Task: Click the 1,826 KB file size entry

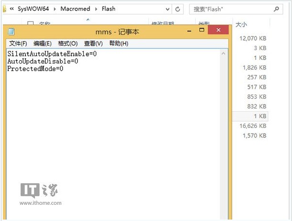Action: point(254,68)
